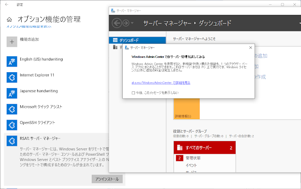Select Japanese handwriting entry
301x189 pixels.
click(39, 91)
